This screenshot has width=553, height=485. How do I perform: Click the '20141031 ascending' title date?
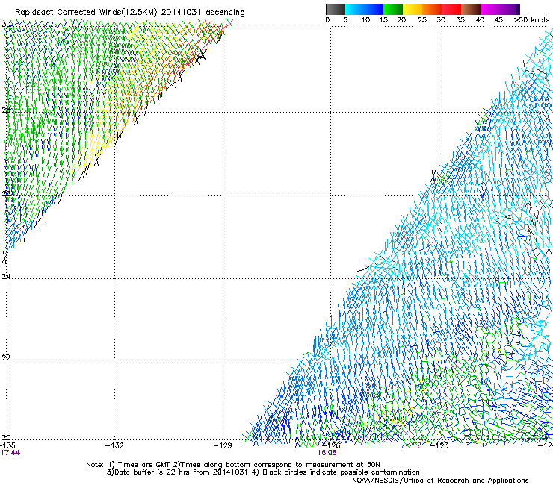point(203,13)
